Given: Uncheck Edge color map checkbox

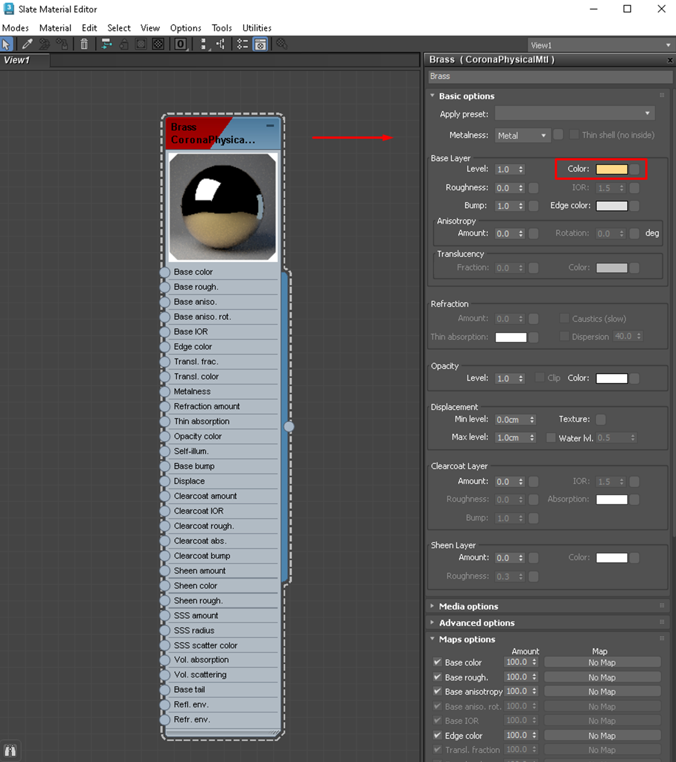Looking at the screenshot, I should (x=437, y=735).
